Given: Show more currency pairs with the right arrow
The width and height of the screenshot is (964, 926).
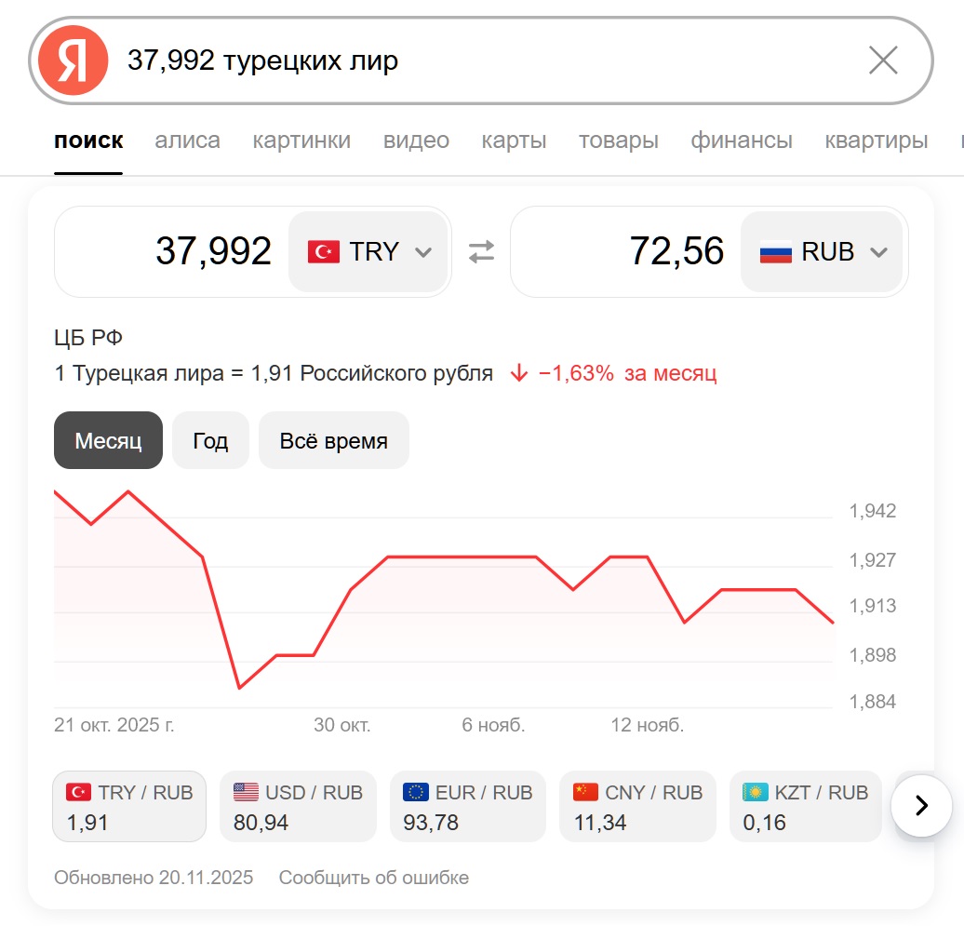Looking at the screenshot, I should [921, 806].
